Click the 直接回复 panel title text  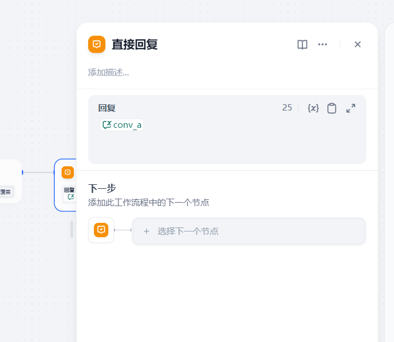(x=135, y=44)
